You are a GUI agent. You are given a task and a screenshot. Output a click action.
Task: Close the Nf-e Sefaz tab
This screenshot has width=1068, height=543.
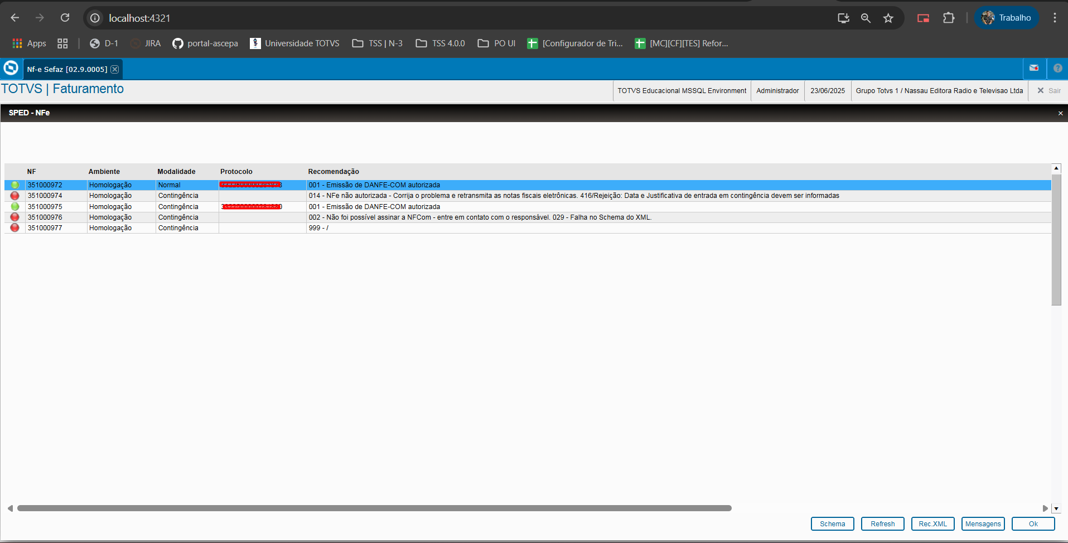coord(114,69)
